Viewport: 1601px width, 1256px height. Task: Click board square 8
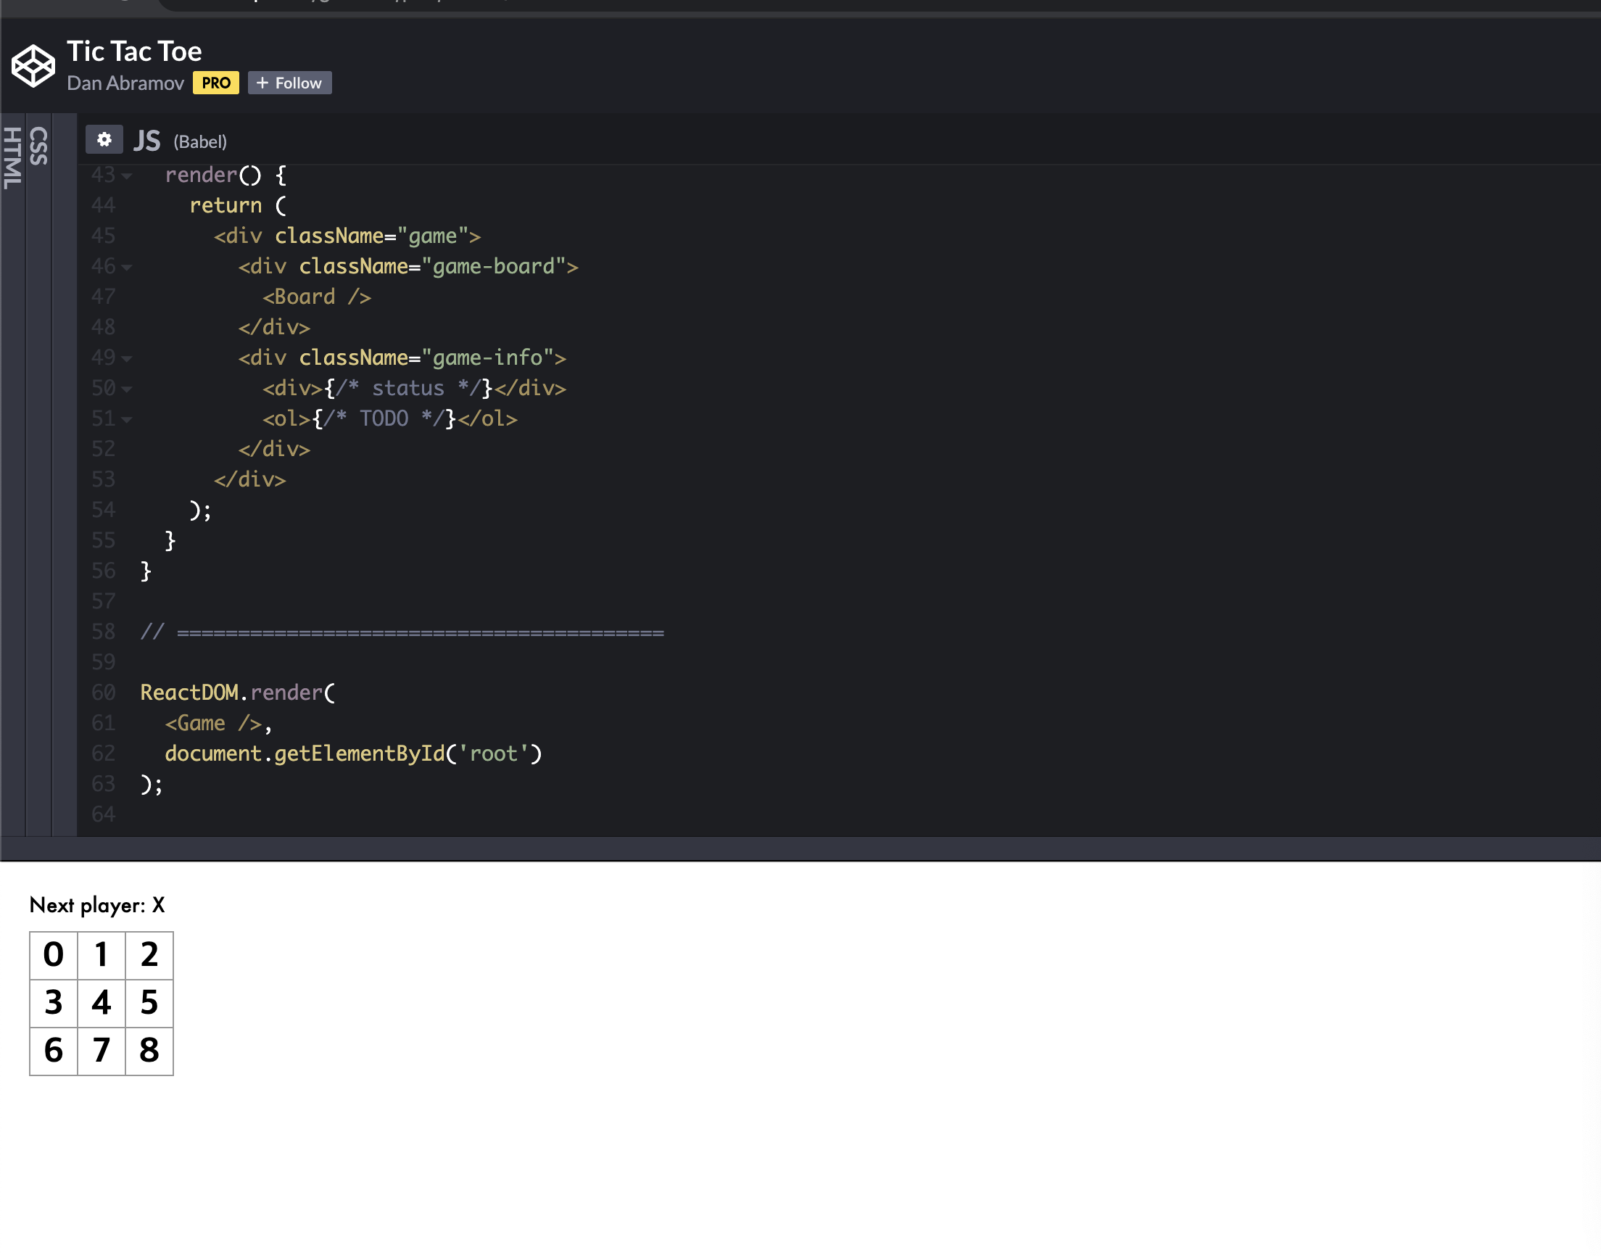(149, 1051)
